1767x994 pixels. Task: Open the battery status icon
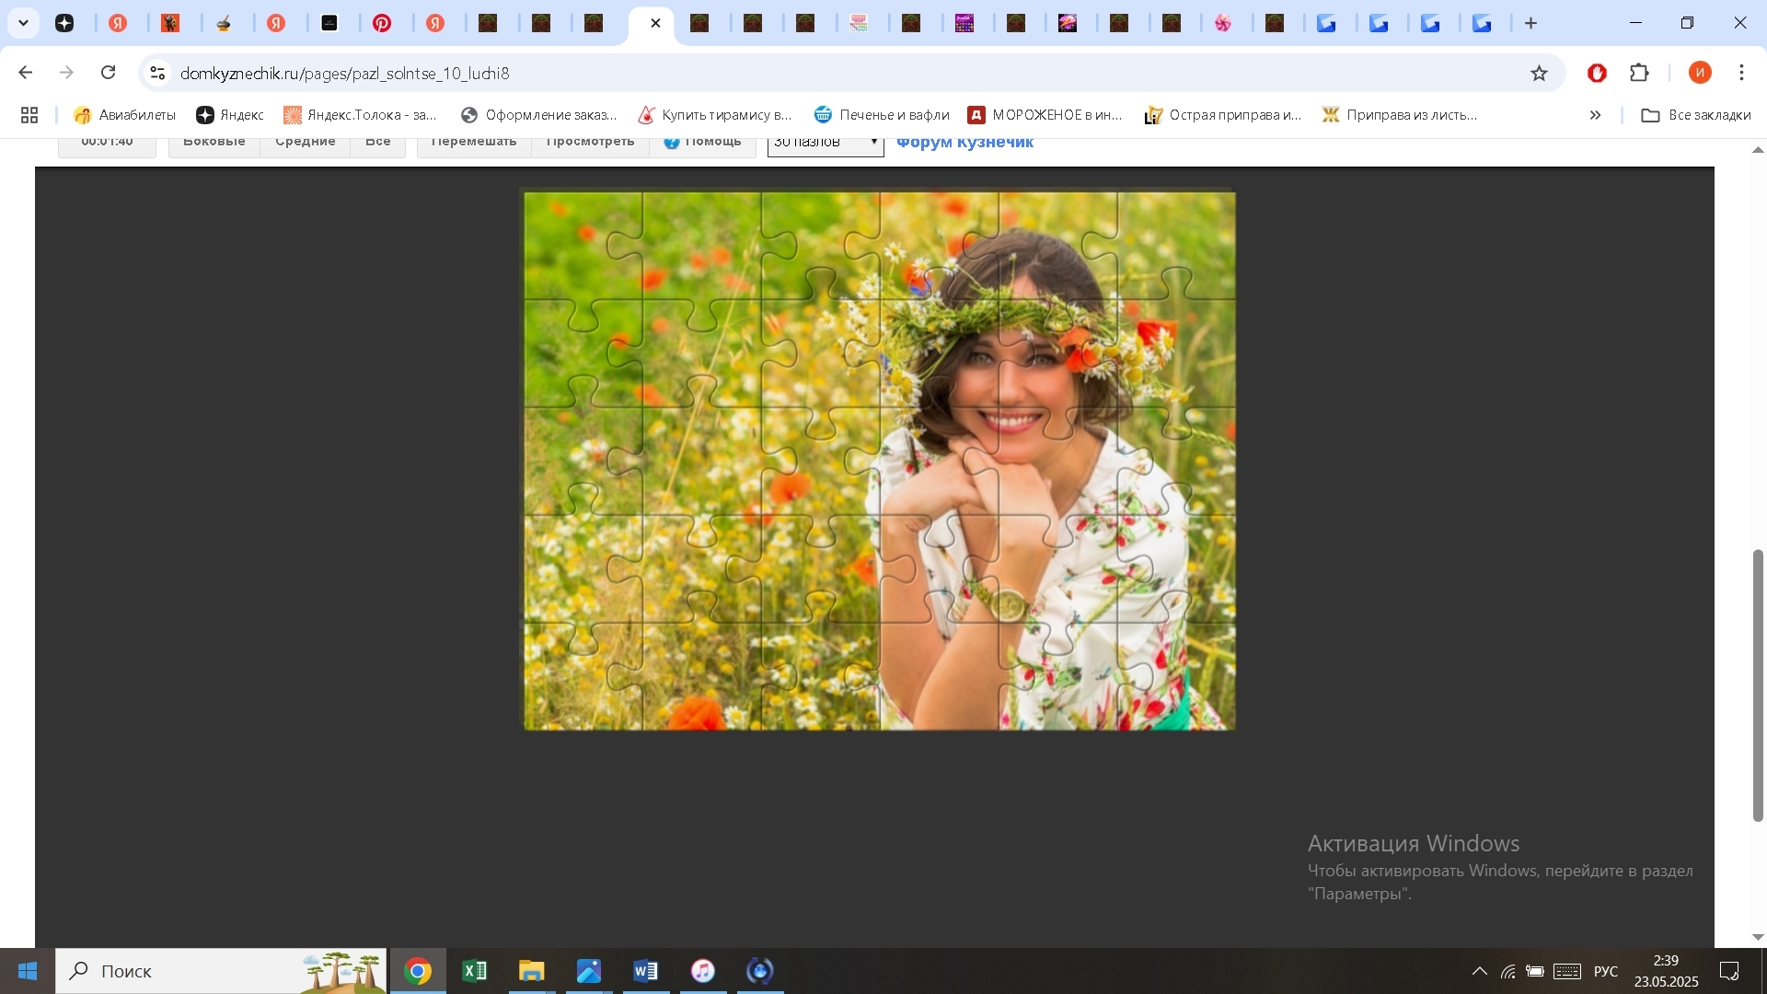(1535, 971)
